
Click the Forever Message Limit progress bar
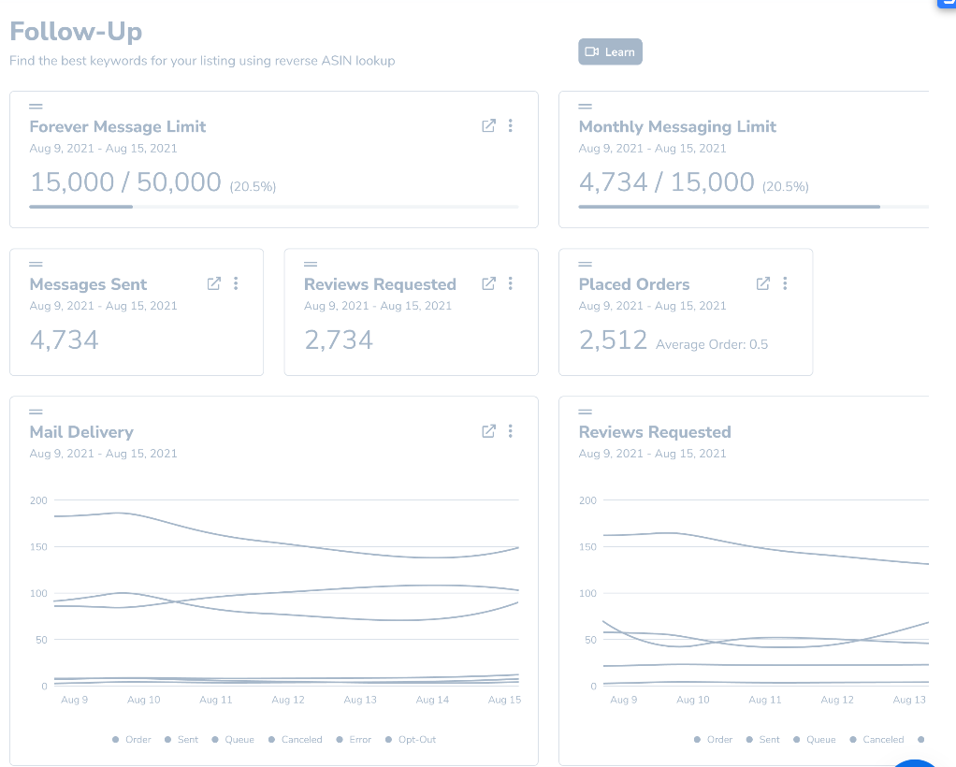tap(273, 206)
